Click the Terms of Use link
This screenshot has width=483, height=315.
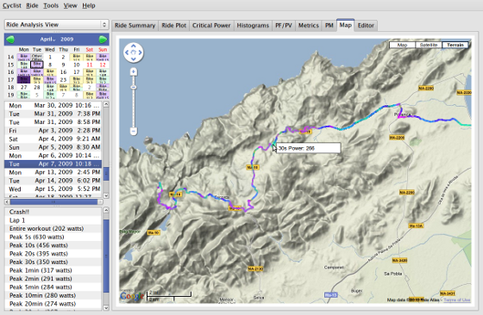point(457,300)
